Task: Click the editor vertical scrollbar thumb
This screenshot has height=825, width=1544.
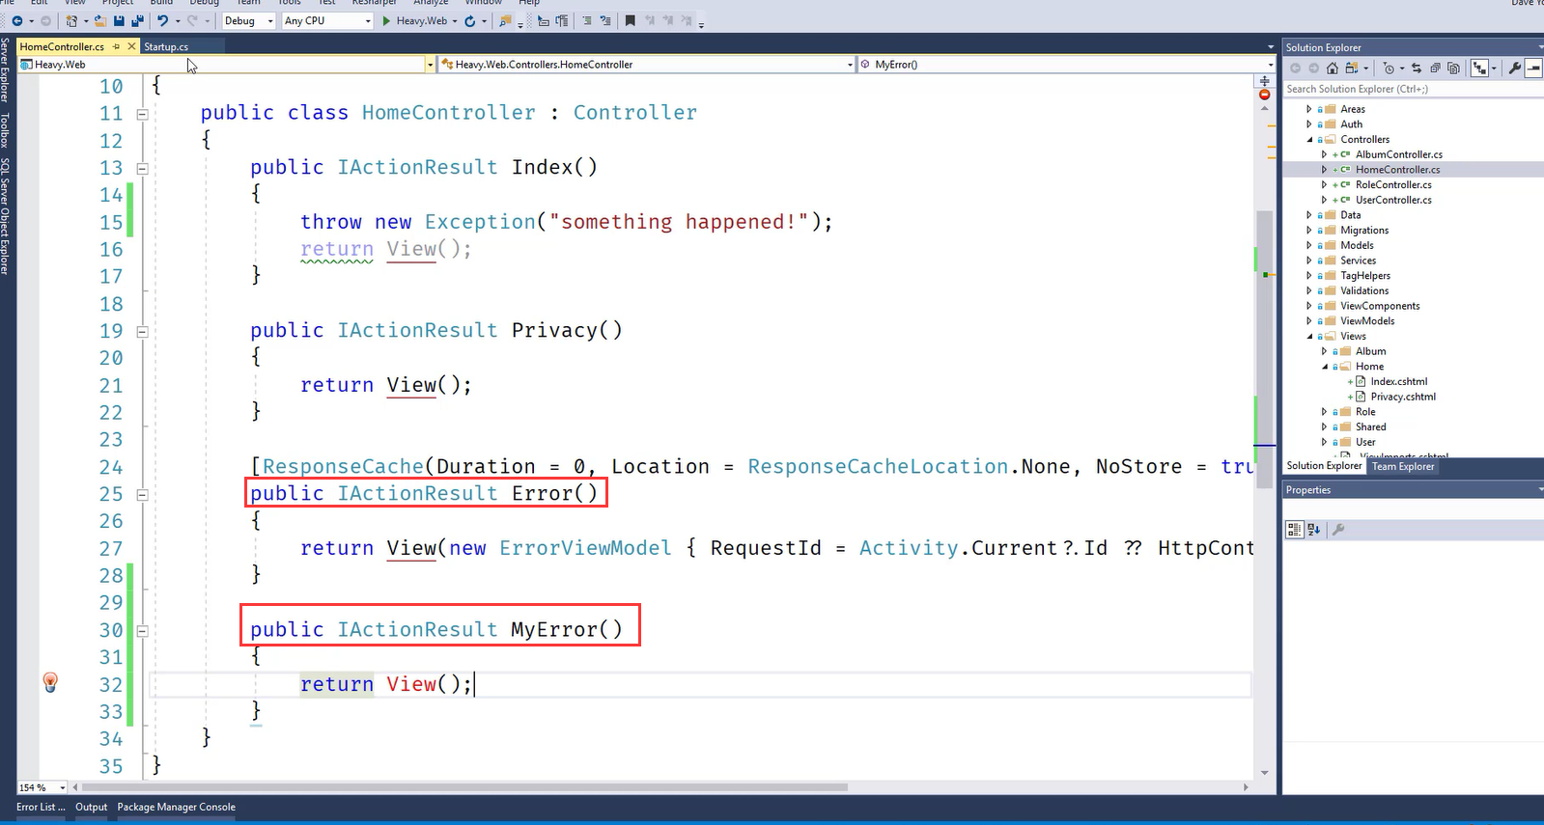Action: point(1265,349)
